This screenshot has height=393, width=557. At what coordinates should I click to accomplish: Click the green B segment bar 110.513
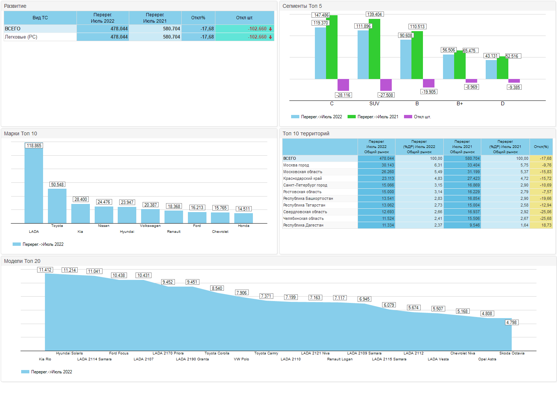point(417,55)
